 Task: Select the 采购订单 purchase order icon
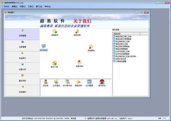44,46
